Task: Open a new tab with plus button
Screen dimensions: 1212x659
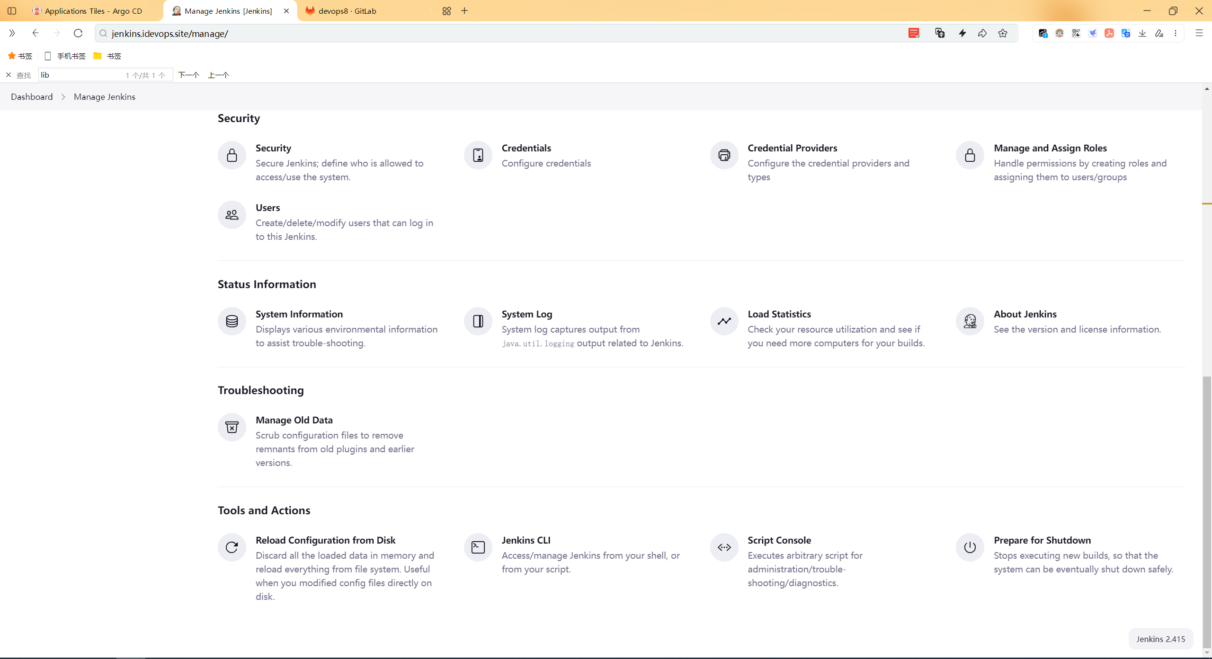Action: pyautogui.click(x=464, y=11)
